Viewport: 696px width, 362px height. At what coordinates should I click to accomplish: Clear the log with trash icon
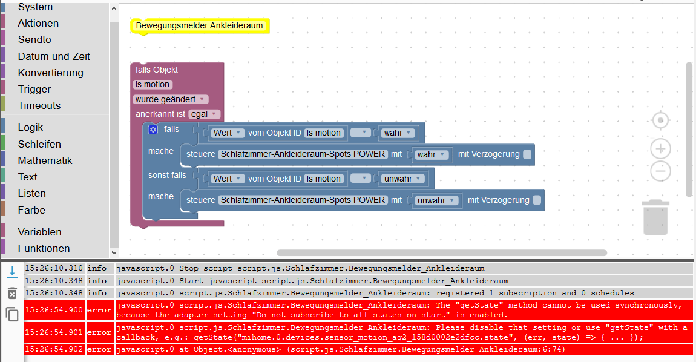coord(13,293)
